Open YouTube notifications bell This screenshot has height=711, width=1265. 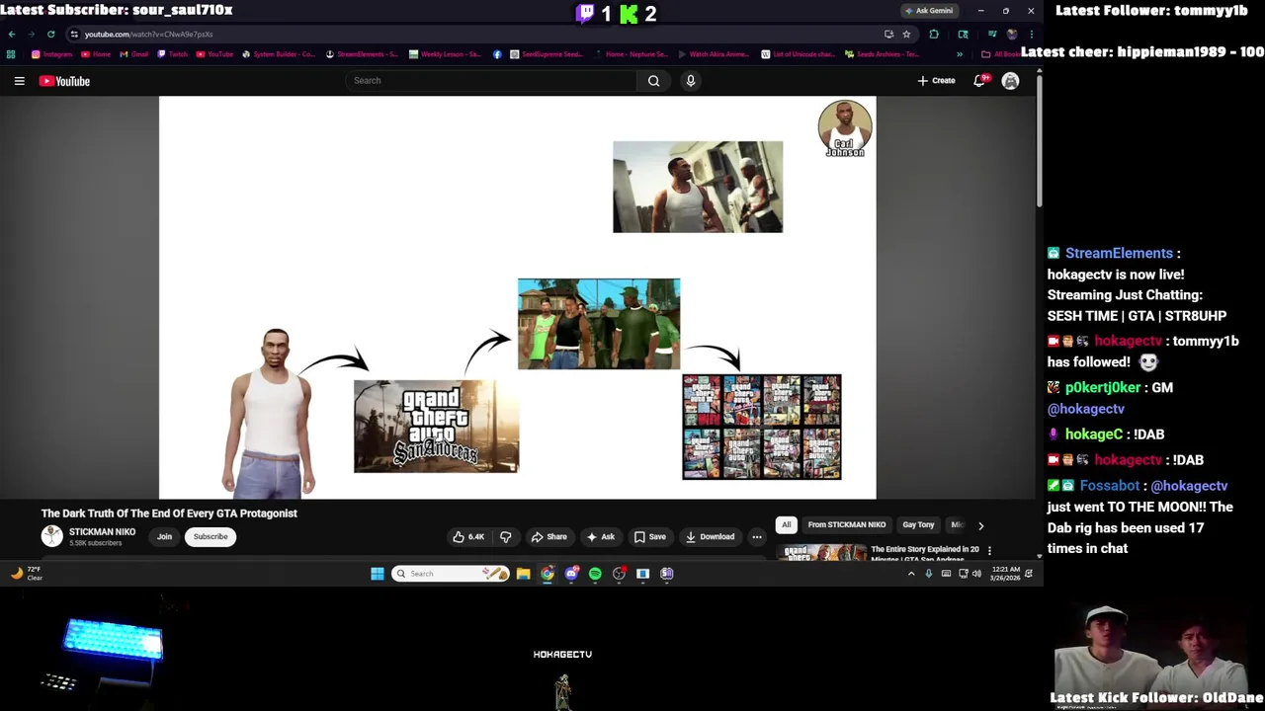point(979,81)
